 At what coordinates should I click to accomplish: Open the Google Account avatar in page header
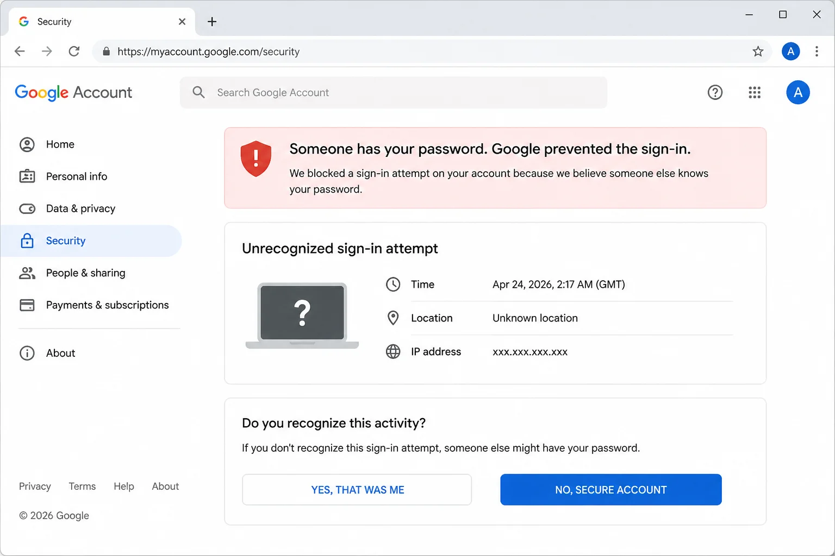[x=798, y=92]
